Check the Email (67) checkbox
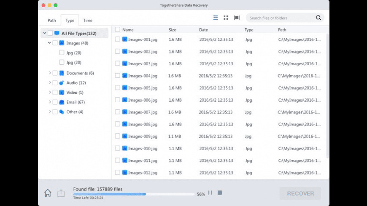367x206 pixels. pos(55,102)
